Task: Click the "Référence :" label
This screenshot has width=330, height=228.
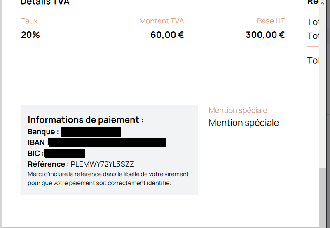Action: (x=48, y=164)
